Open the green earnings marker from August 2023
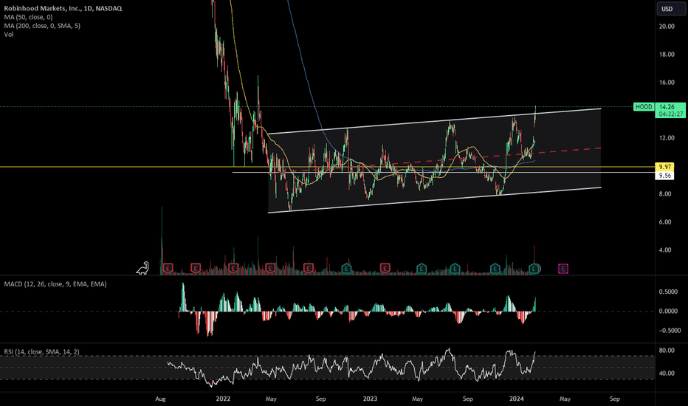This screenshot has height=406, width=688. click(455, 268)
